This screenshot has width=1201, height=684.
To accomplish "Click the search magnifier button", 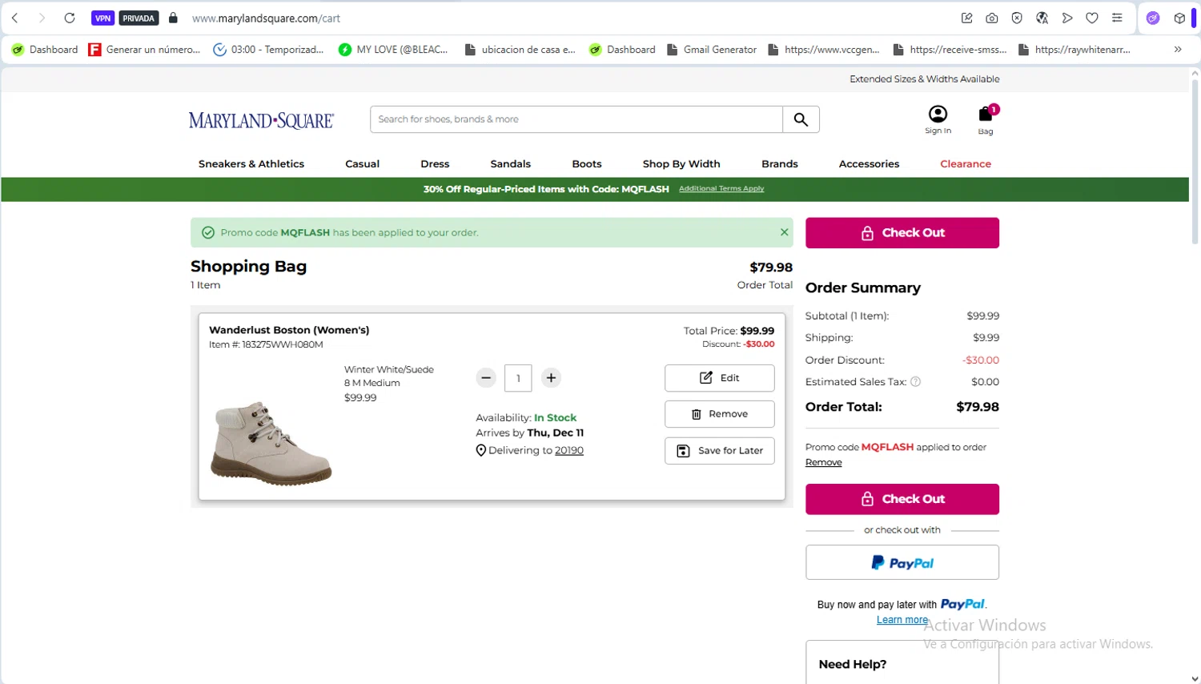I will click(801, 119).
